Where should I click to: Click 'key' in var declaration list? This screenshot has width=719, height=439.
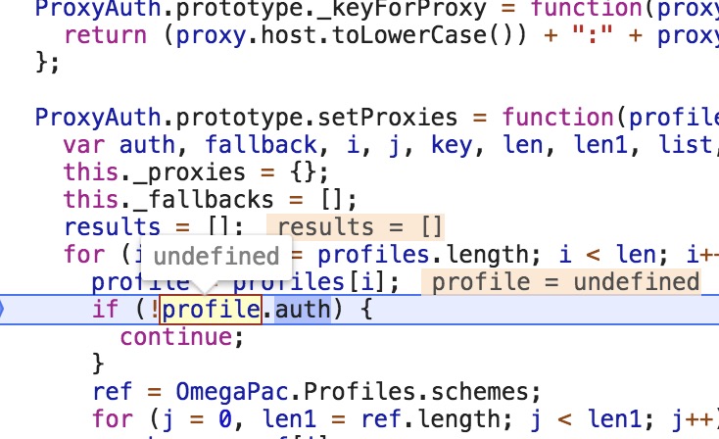coord(452,146)
